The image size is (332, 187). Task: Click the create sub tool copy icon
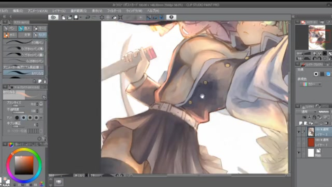[40, 81]
